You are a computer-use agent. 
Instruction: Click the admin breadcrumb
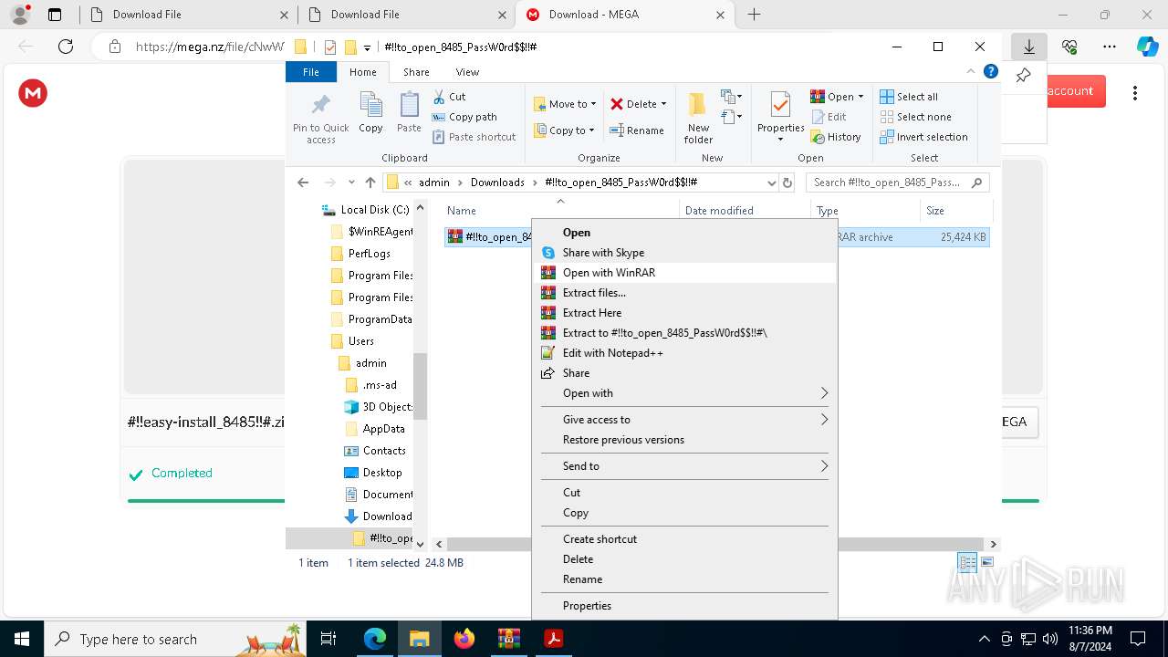click(x=434, y=182)
